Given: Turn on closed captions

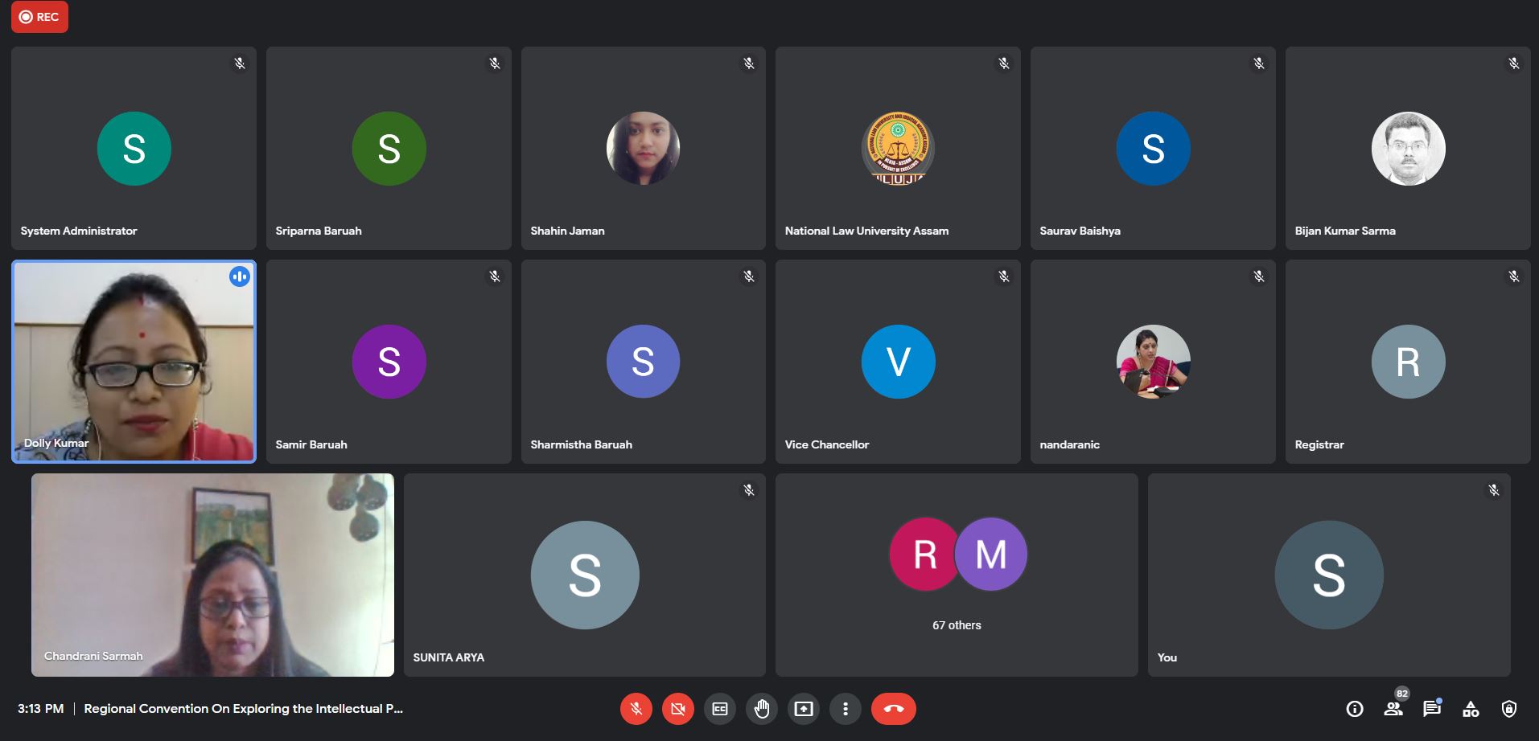Looking at the screenshot, I should coord(720,709).
